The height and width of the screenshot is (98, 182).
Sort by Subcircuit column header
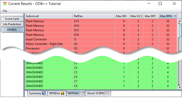click(49, 16)
